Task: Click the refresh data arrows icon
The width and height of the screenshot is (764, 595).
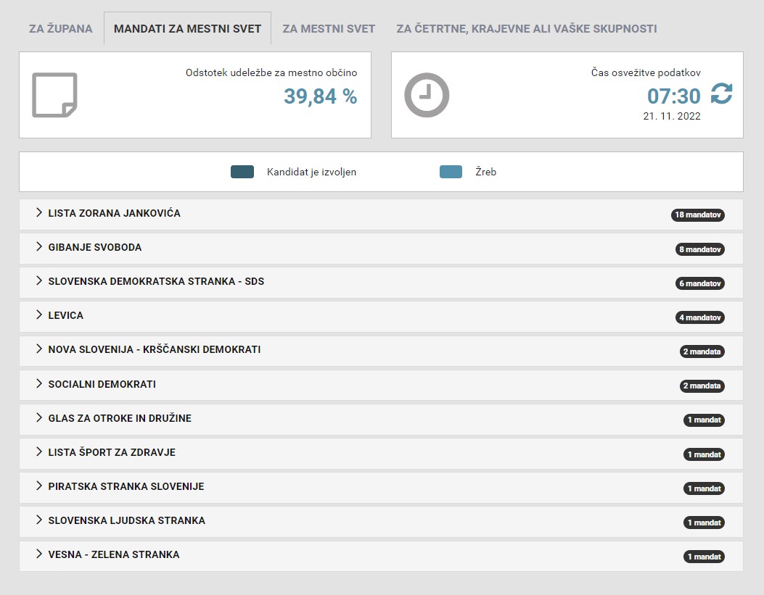Action: [721, 94]
